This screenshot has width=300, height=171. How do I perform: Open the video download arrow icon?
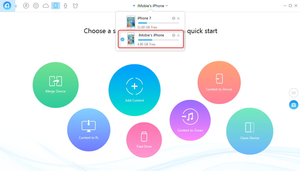pyautogui.click(x=65, y=6)
